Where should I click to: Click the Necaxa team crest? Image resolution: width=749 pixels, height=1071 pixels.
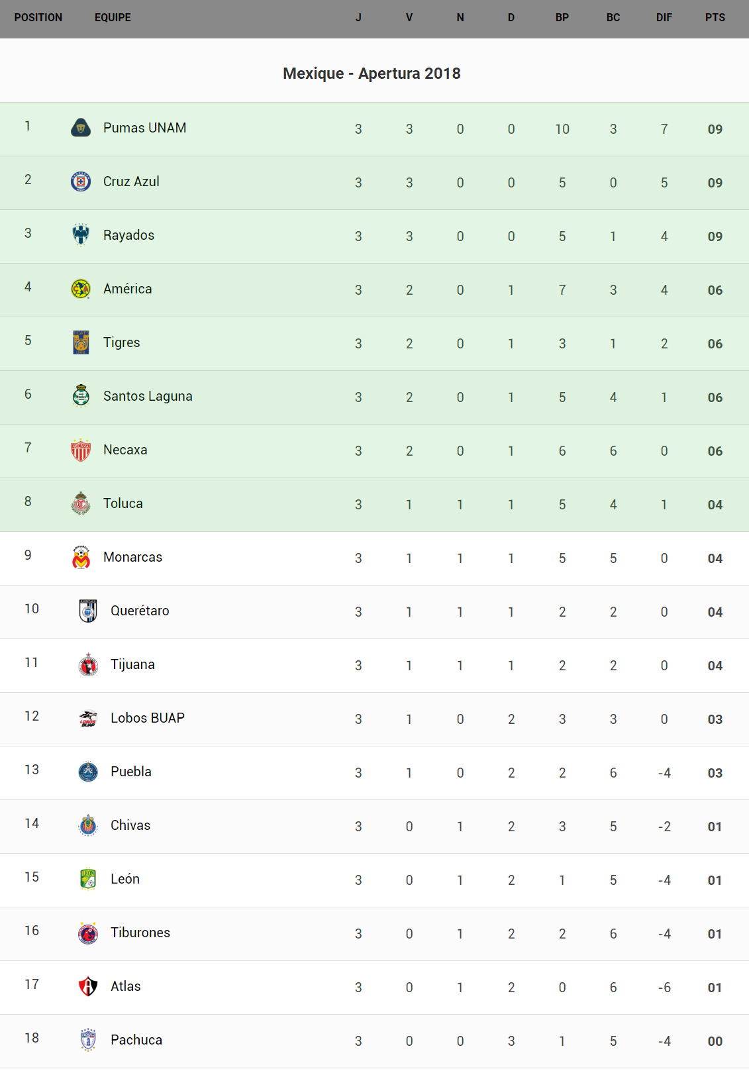[81, 450]
